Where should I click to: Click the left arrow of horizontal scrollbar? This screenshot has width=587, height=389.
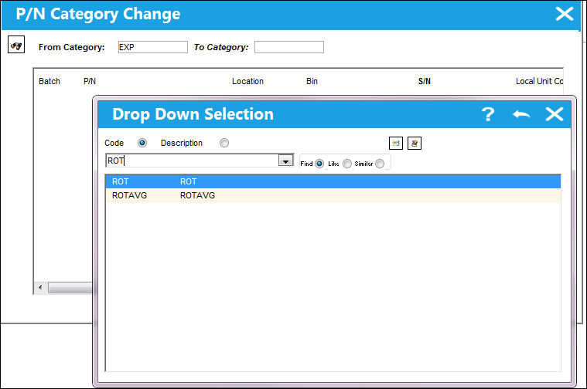[x=40, y=287]
